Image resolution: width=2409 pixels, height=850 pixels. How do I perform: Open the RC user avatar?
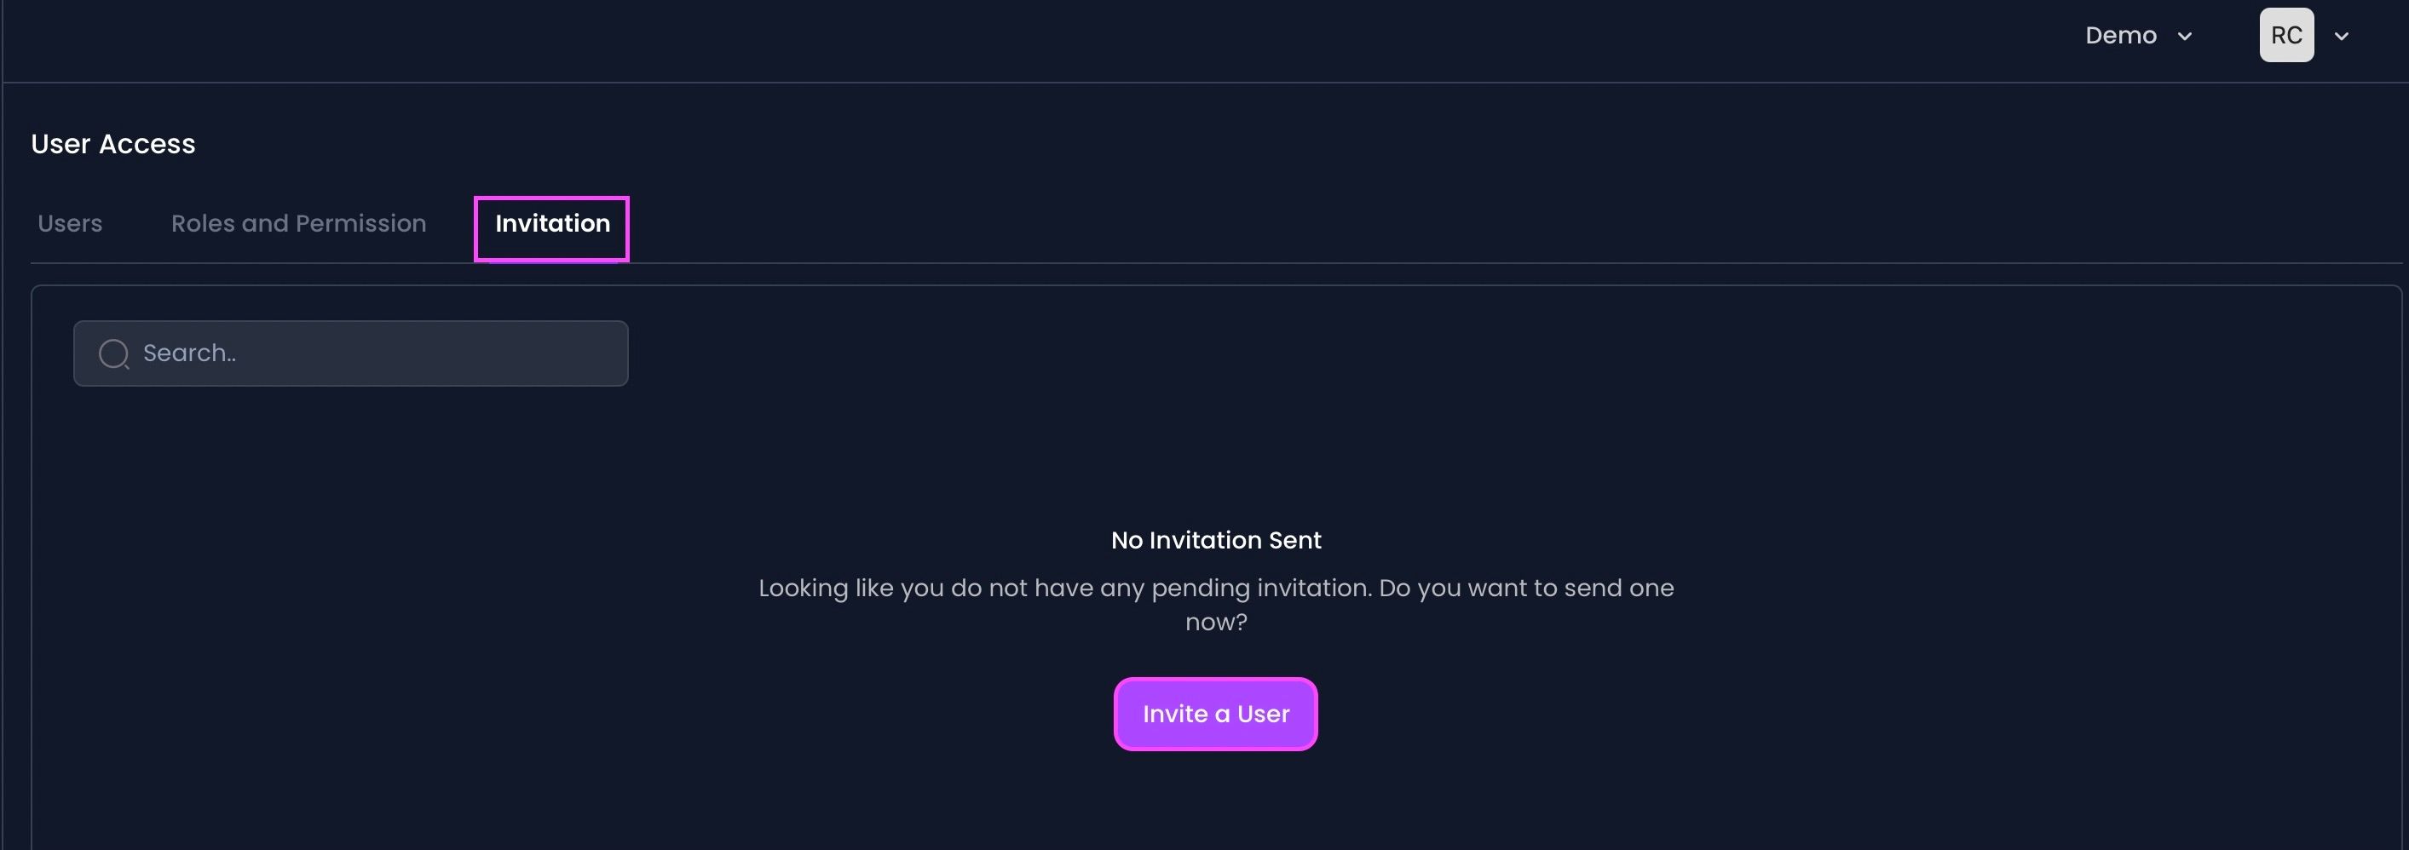(x=2286, y=36)
